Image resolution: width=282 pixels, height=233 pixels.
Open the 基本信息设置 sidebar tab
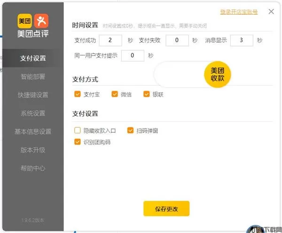click(33, 131)
